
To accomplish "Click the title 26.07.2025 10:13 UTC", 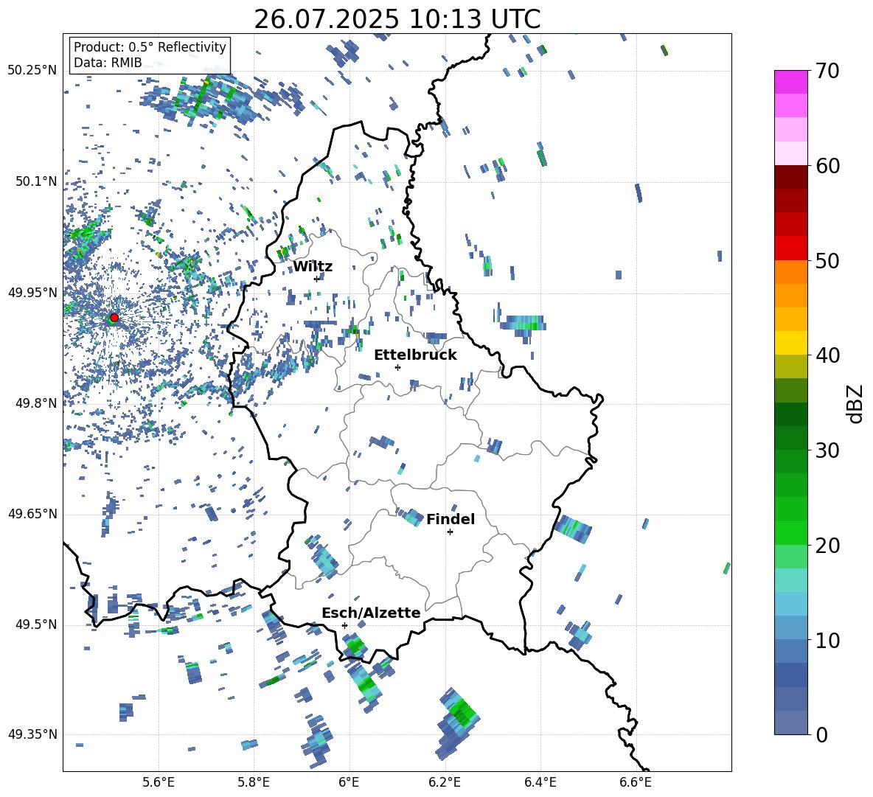I will (397, 19).
